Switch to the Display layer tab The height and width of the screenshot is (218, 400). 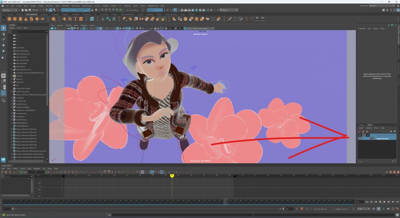click(x=361, y=125)
